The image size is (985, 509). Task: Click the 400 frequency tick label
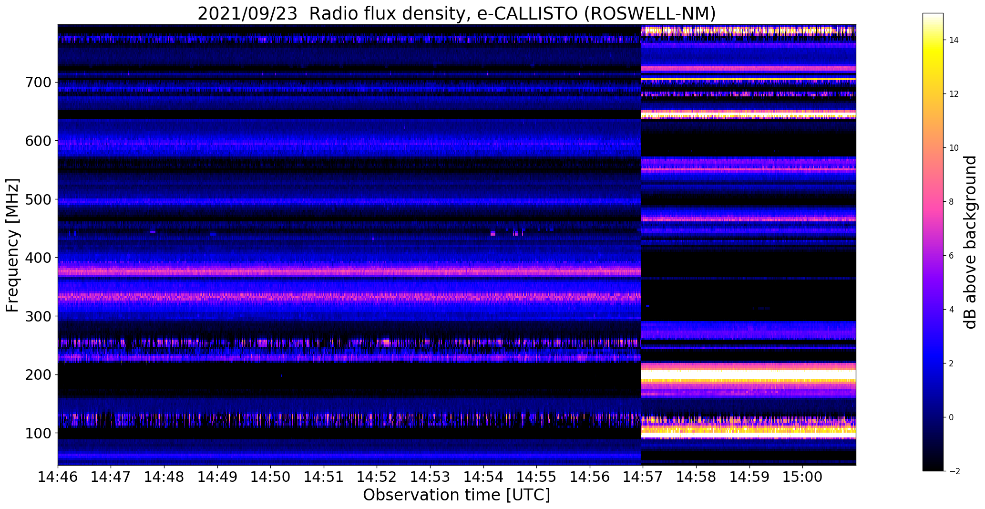pyautogui.click(x=38, y=258)
